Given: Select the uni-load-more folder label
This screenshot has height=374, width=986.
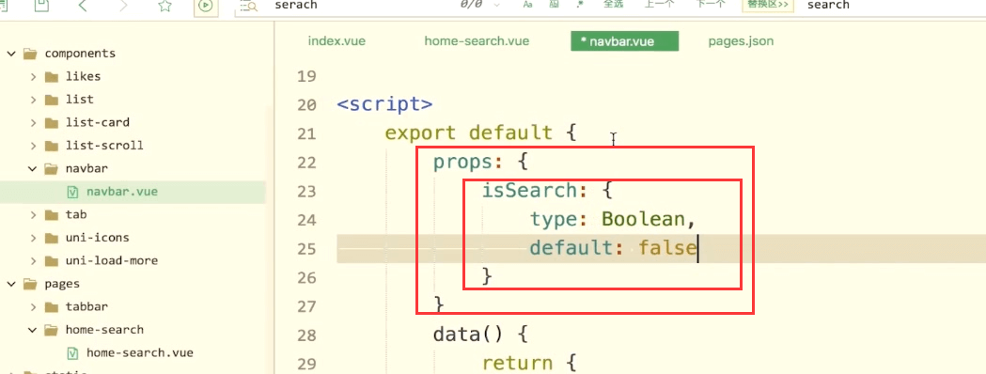Looking at the screenshot, I should tap(111, 261).
